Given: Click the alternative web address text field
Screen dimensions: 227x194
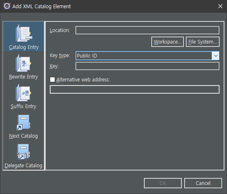Looking at the screenshot, I should tap(134, 90).
